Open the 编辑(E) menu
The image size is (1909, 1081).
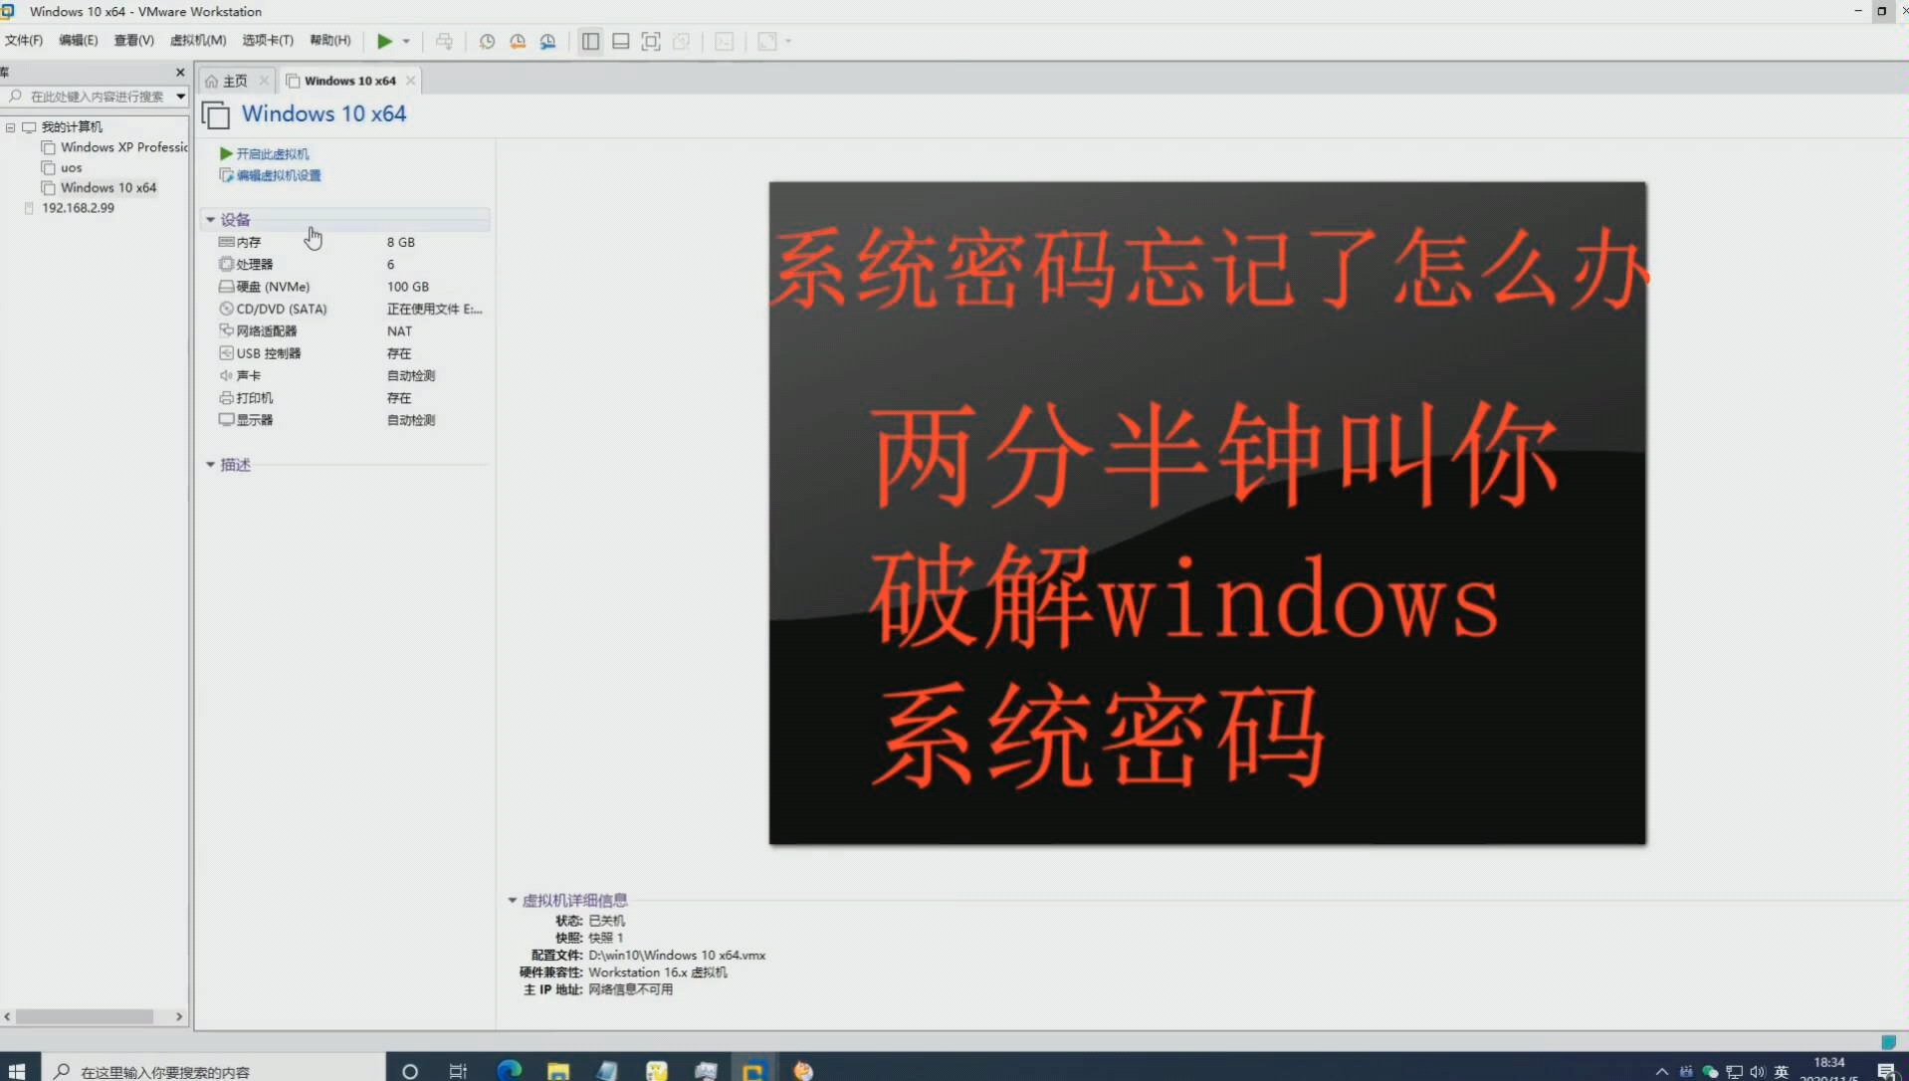78,40
